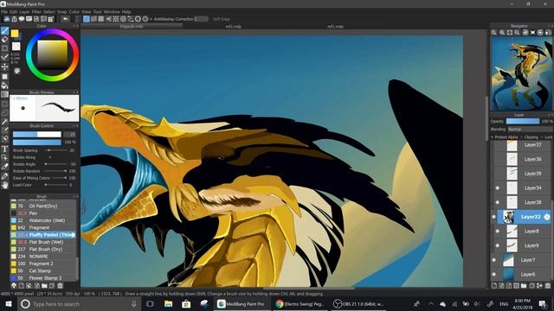Click the Navigator preview thumbnail
Image resolution: width=554 pixels, height=311 pixels.
click(521, 73)
